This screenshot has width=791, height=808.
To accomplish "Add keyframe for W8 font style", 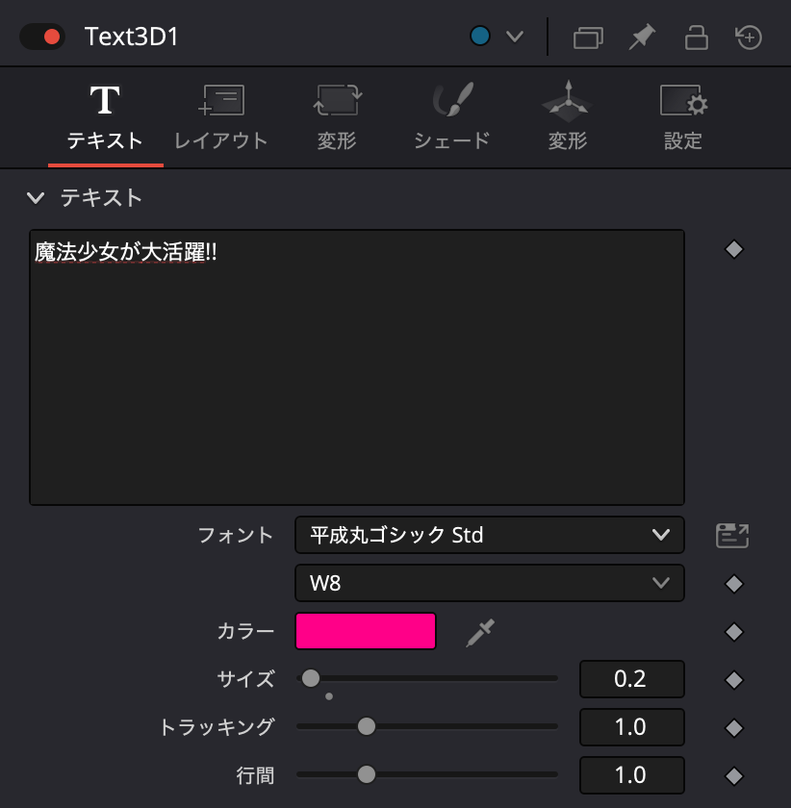I will pyautogui.click(x=734, y=585).
